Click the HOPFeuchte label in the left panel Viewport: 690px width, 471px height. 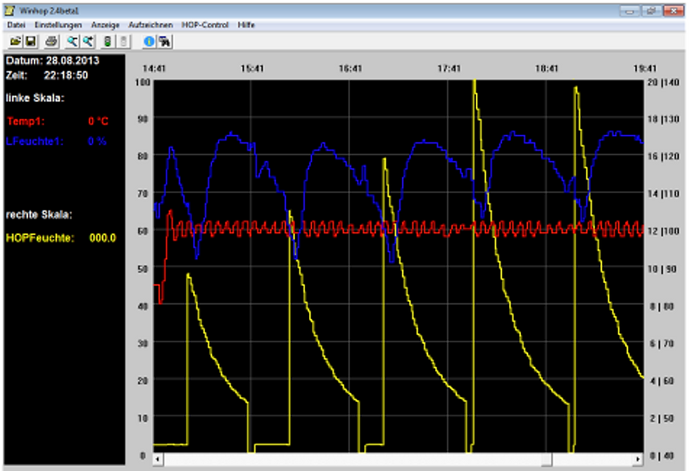point(40,238)
